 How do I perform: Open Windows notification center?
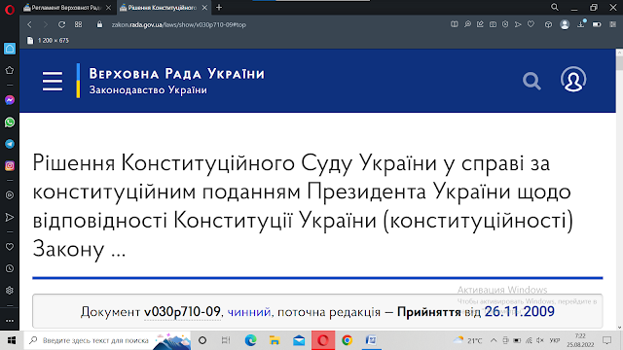click(x=606, y=340)
